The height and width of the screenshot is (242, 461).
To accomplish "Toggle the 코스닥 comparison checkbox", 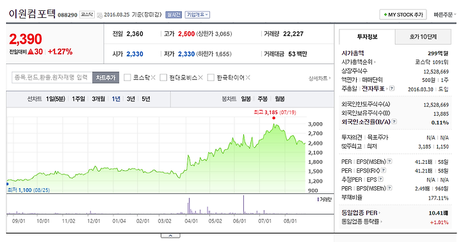I will click(x=127, y=77).
